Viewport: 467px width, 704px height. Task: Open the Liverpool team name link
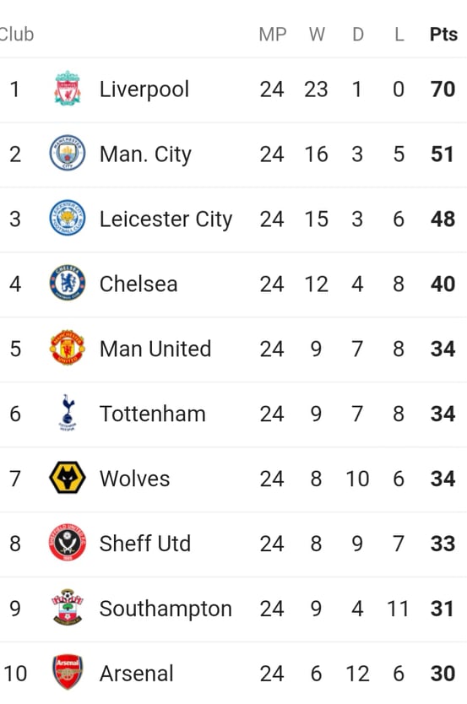[x=144, y=89]
